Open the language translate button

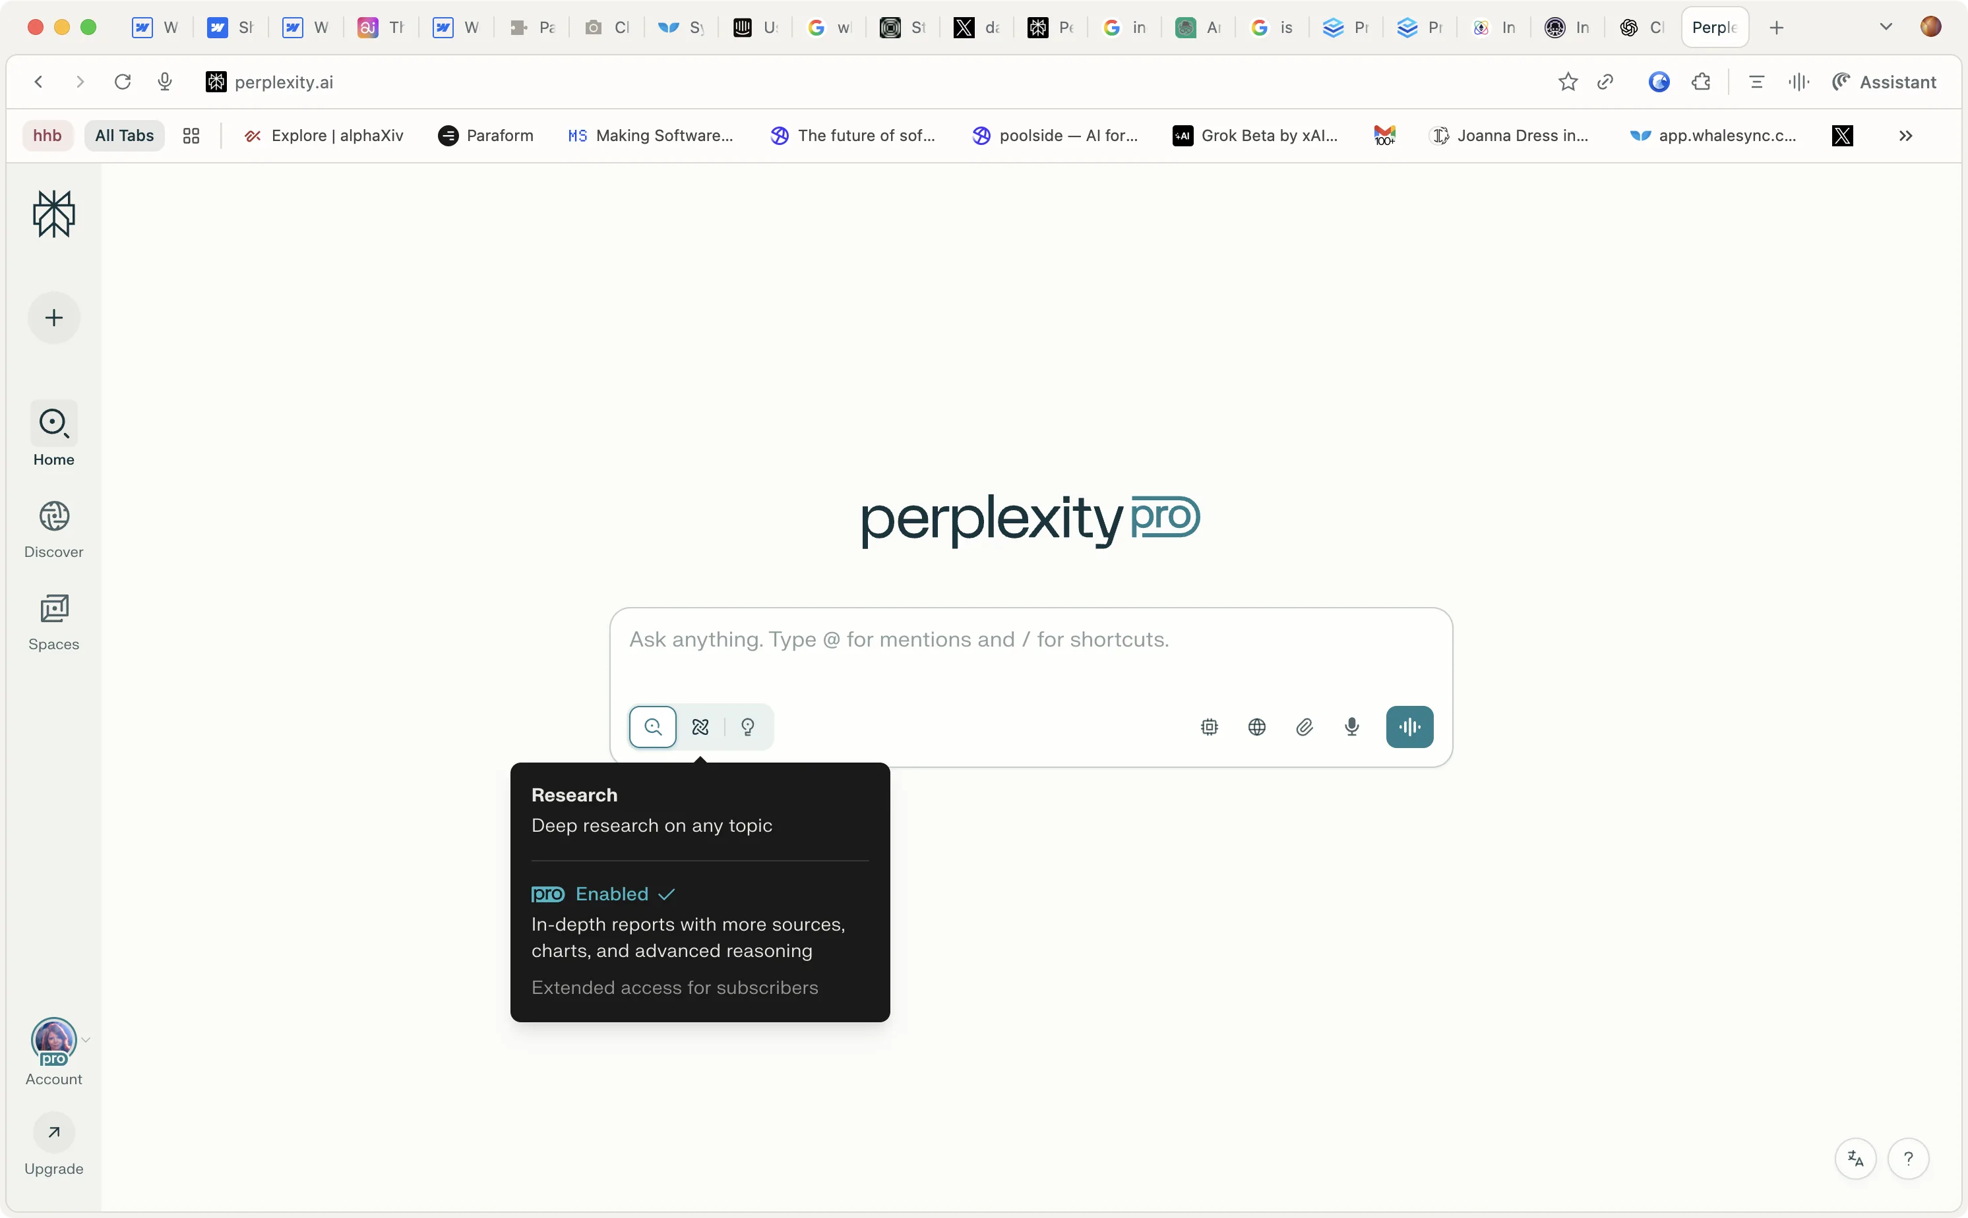pyautogui.click(x=1855, y=1159)
